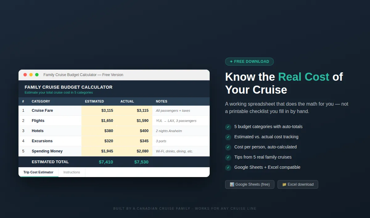Image resolution: width=370 pixels, height=218 pixels.
Task: Switch to the Instructions sheet tab
Action: point(72,172)
